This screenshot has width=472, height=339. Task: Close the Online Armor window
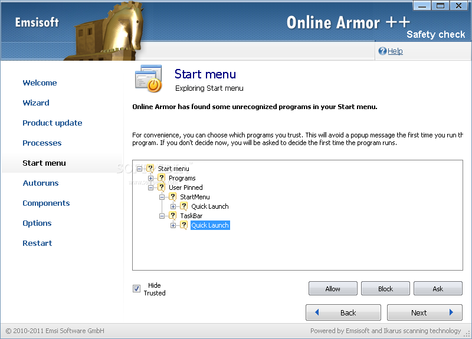tap(459, 5)
